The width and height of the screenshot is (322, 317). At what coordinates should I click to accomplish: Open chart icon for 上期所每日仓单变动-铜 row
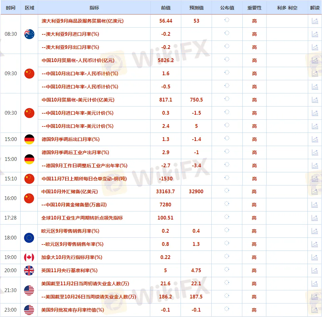(315, 179)
